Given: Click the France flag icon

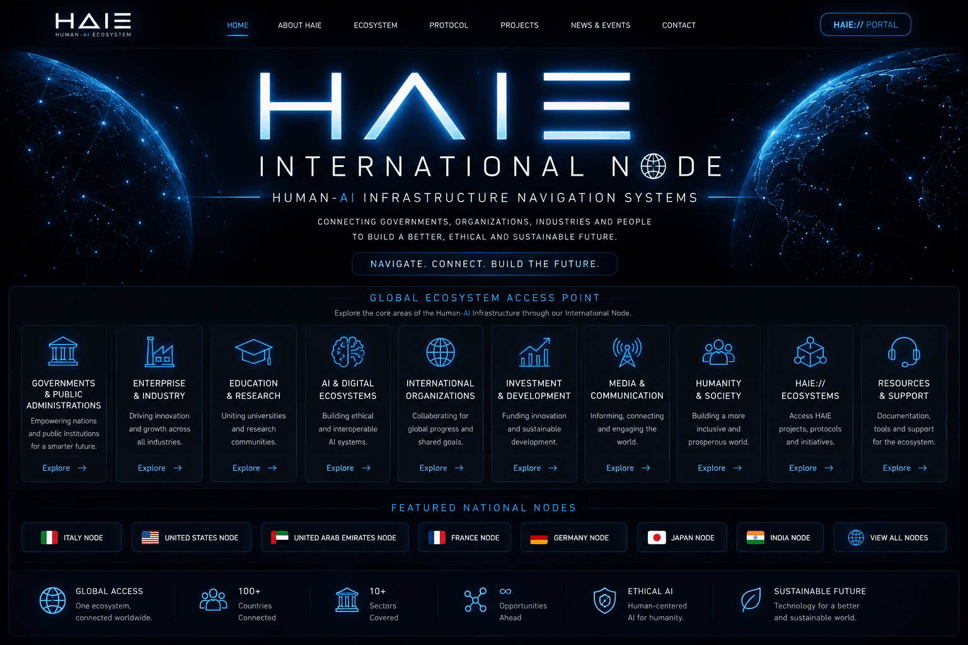Looking at the screenshot, I should pos(437,537).
